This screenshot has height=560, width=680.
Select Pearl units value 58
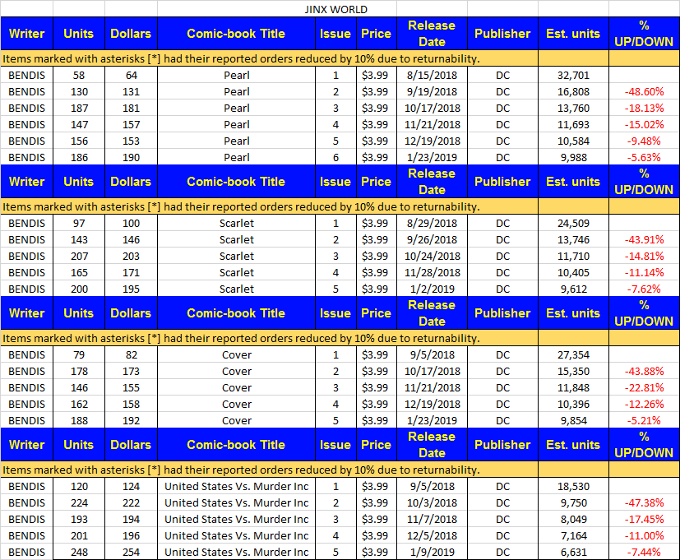click(x=79, y=75)
